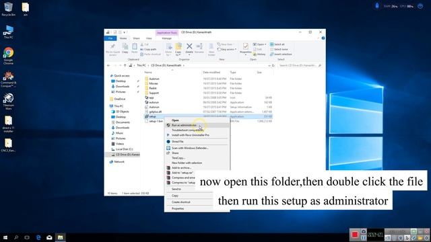Viewport: 431px width, 242px height.
Task: Sort by the Date modified column header
Action: pyautogui.click(x=211, y=73)
